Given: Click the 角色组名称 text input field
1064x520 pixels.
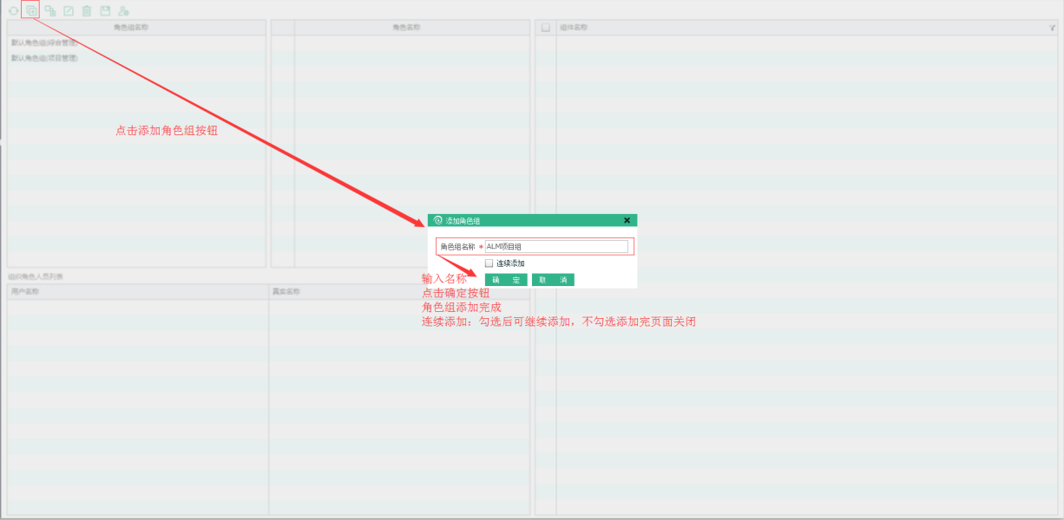Looking at the screenshot, I should 555,247.
